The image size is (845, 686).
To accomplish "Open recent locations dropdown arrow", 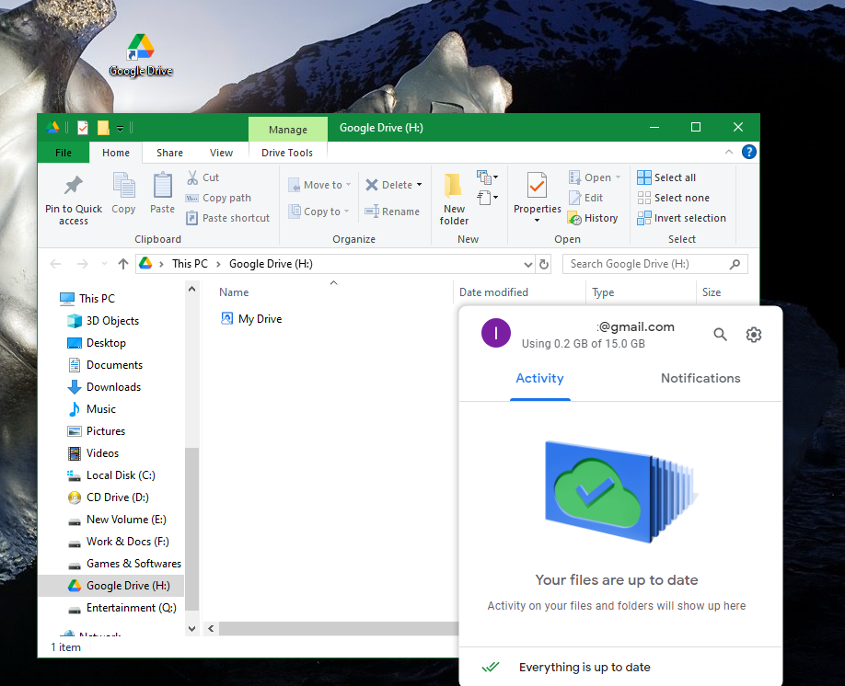I will click(104, 264).
